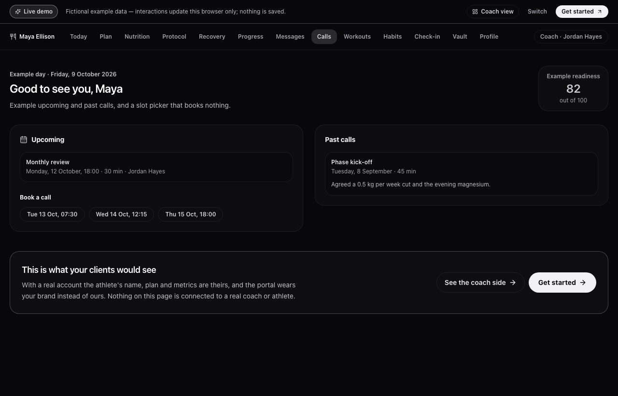Open the Vault section
The height and width of the screenshot is (396, 618).
[x=460, y=37]
